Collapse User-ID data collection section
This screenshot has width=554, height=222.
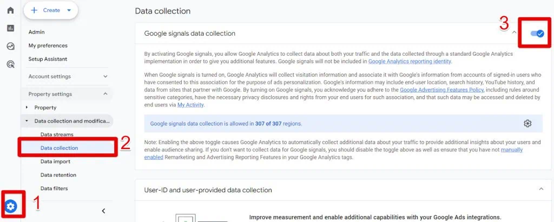(541, 189)
